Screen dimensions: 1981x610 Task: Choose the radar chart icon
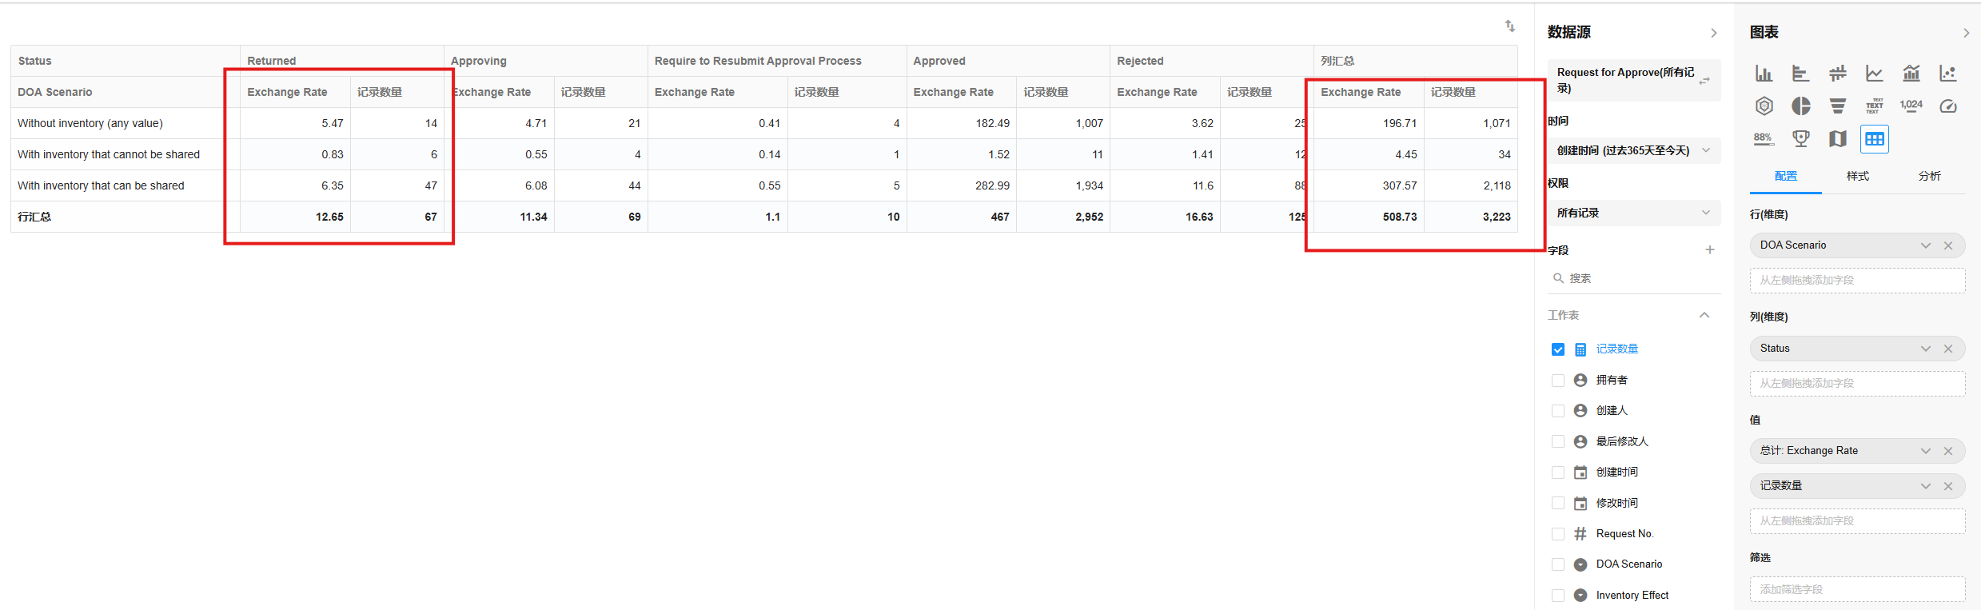tap(1764, 106)
